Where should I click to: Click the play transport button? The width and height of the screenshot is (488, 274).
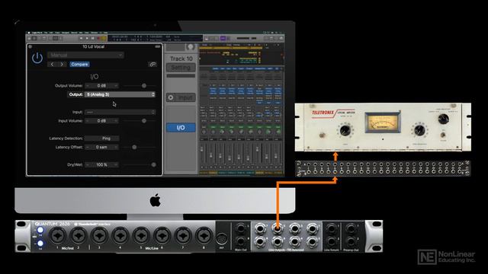coord(87,38)
